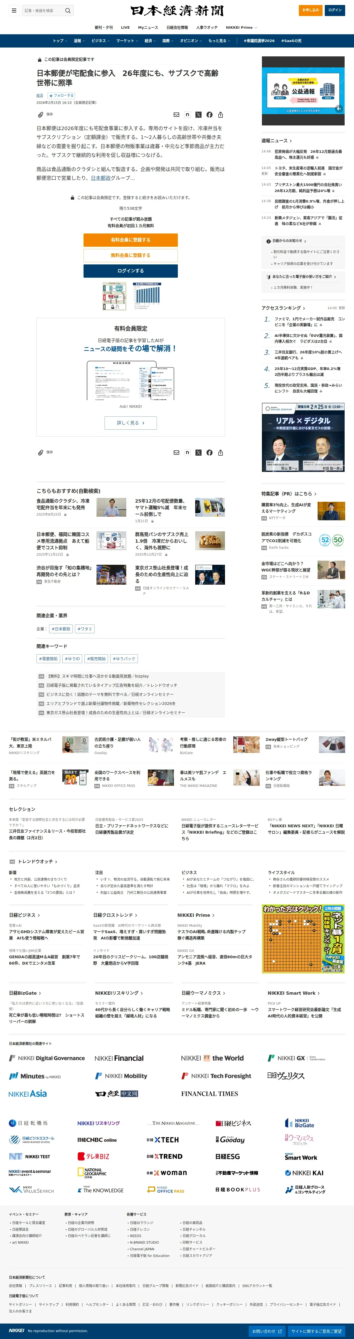Open the 人事ウオッチ header menu item
Viewport: 354px width, 1339px height.
tap(207, 28)
